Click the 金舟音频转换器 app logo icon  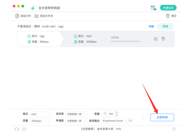(33, 8)
